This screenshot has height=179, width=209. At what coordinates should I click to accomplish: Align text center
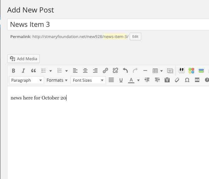click(x=85, y=70)
